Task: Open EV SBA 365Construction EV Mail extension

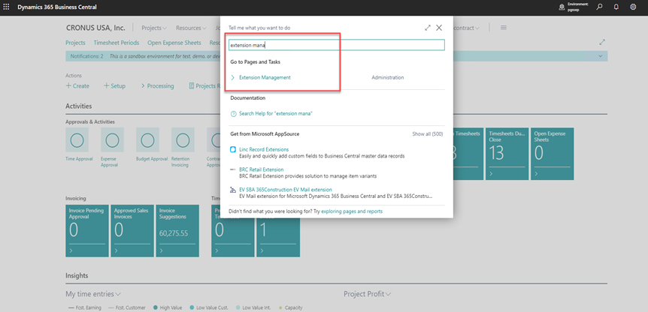Action: (x=286, y=190)
